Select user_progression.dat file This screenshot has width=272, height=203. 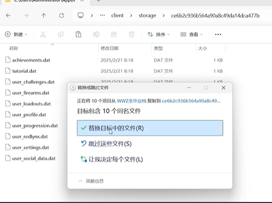pos(35,126)
